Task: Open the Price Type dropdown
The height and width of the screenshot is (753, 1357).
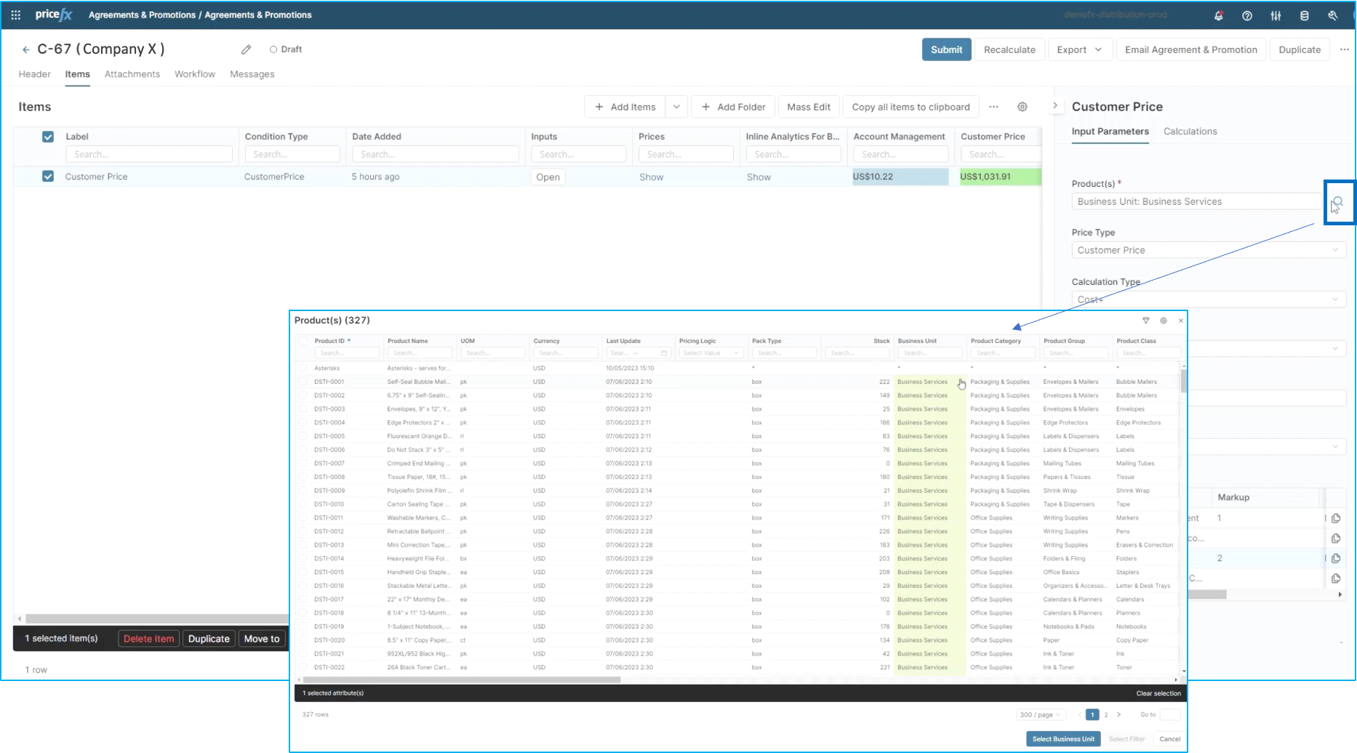Action: click(x=1209, y=250)
